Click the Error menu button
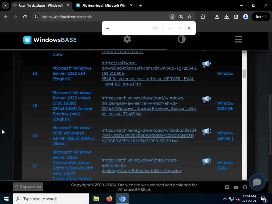 click(x=261, y=17)
